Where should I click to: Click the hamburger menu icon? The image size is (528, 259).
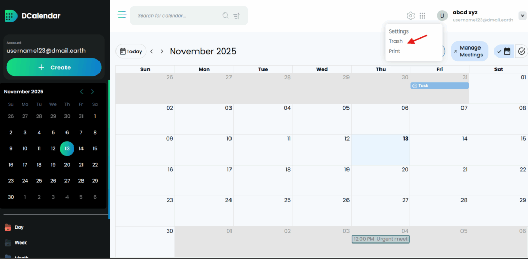click(x=122, y=14)
